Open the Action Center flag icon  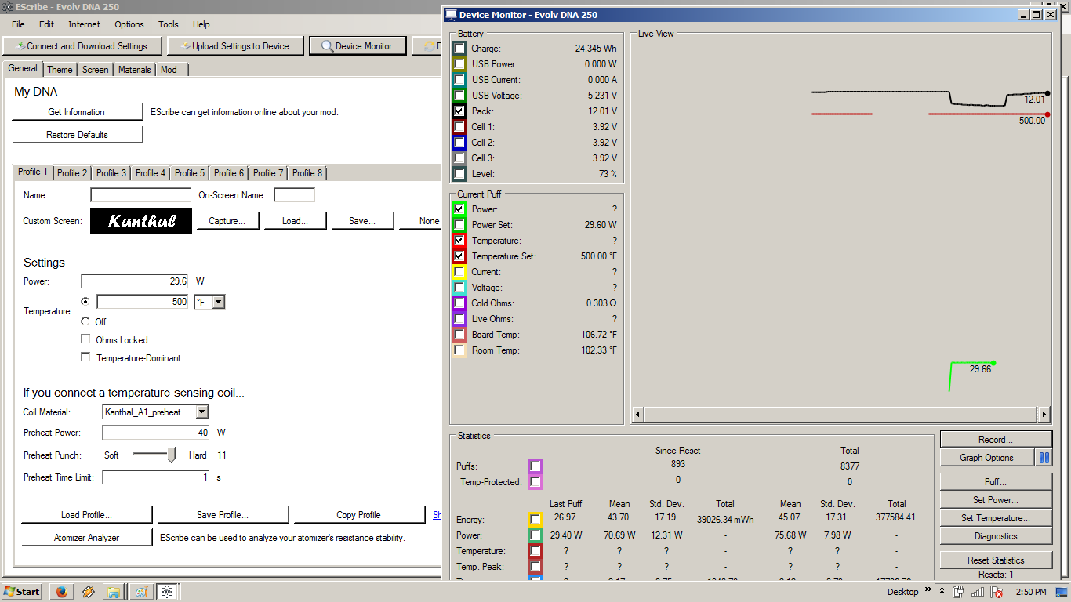coord(997,592)
